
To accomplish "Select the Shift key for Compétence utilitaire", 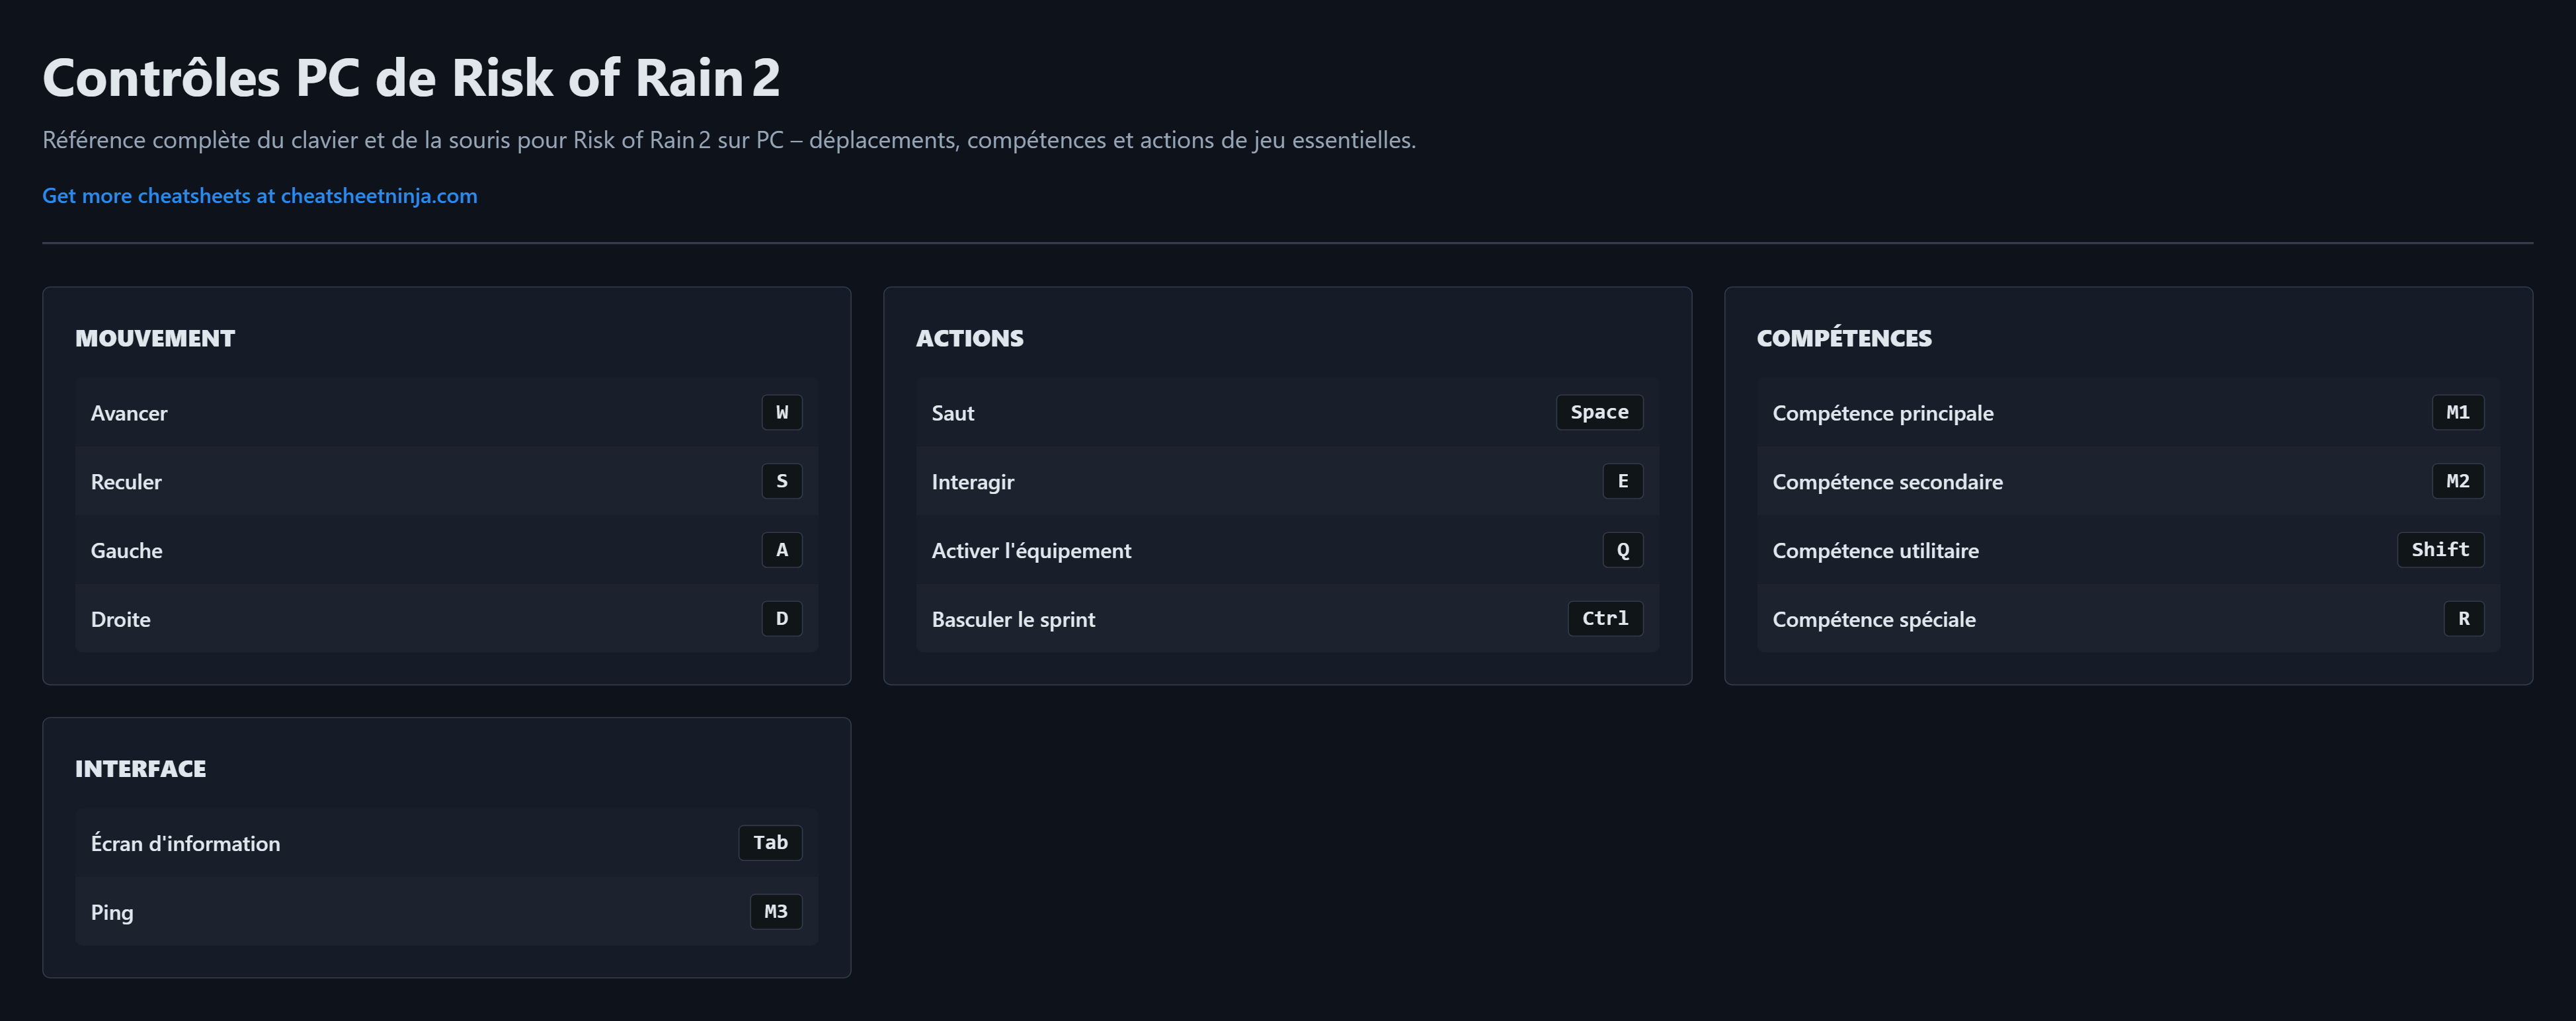I will (x=2439, y=550).
